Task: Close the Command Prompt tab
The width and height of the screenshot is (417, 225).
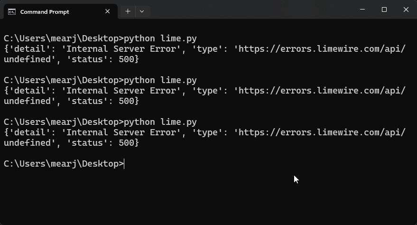Action: coord(108,12)
